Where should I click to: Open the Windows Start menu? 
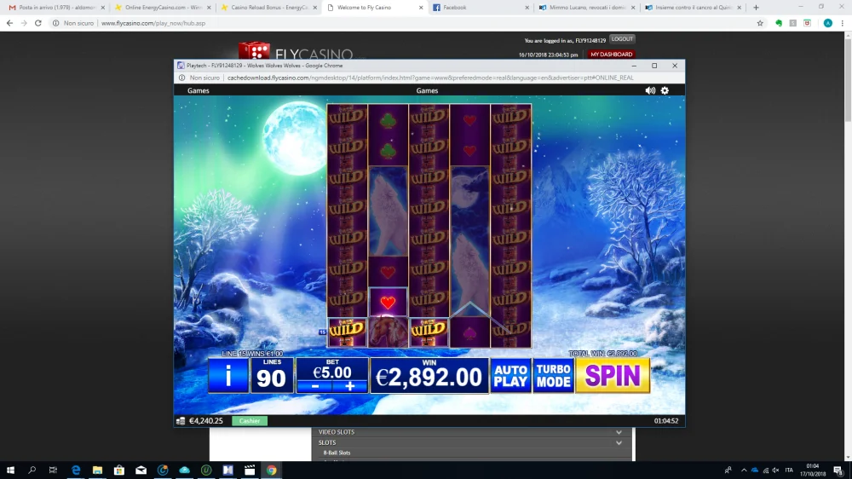coord(10,470)
